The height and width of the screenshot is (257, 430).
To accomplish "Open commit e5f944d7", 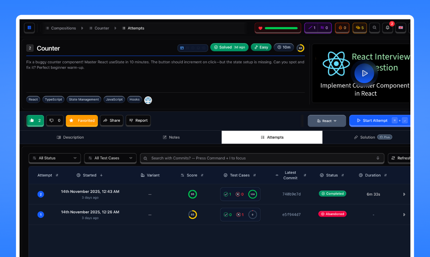I will click(292, 214).
